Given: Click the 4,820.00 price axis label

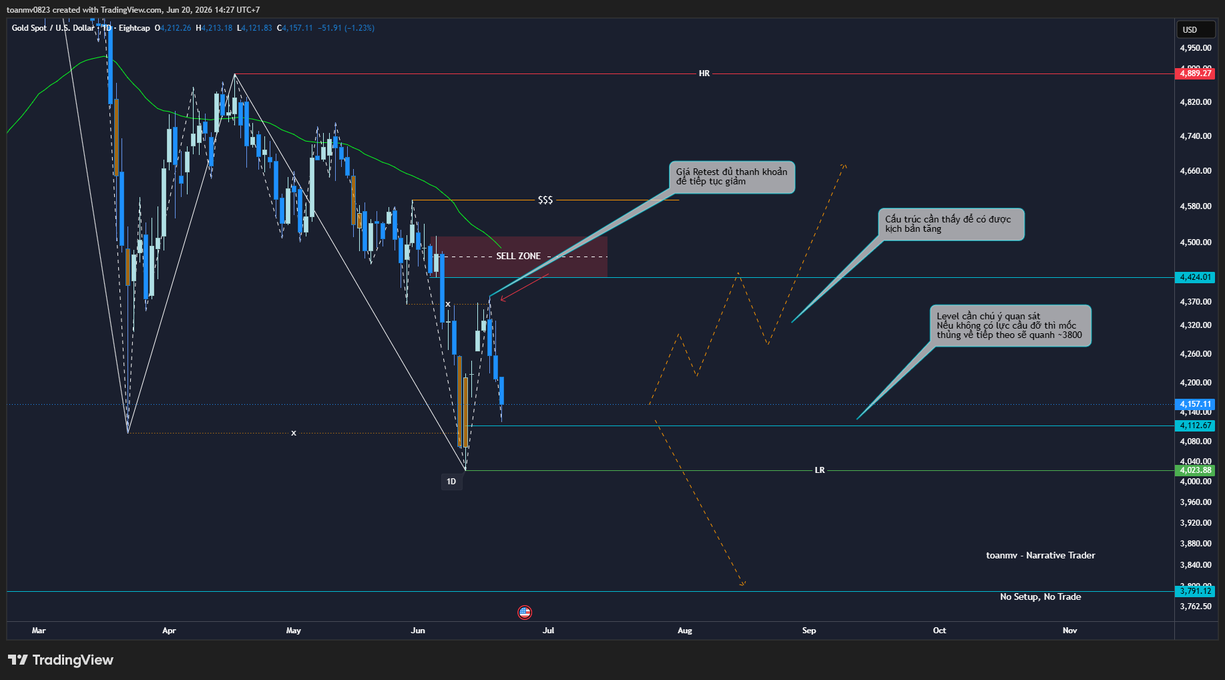Looking at the screenshot, I should [x=1196, y=102].
